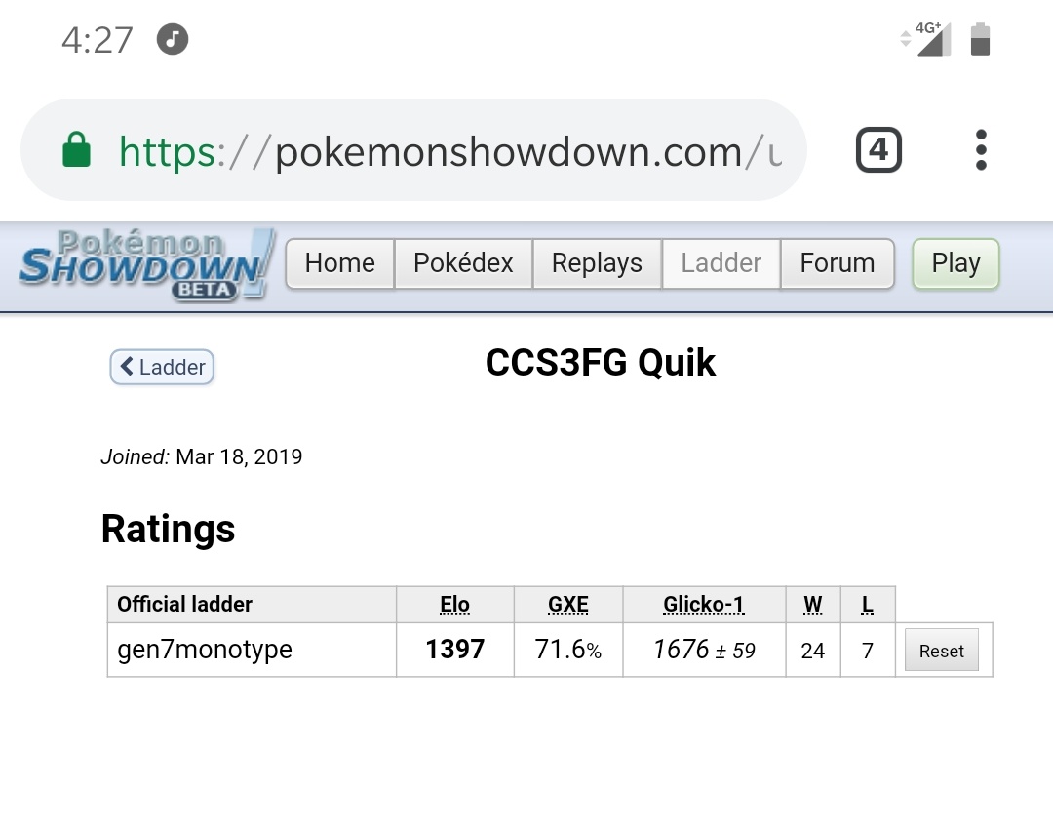Screen dimensions: 1053x831
Task: Click the green Play button
Action: [955, 263]
